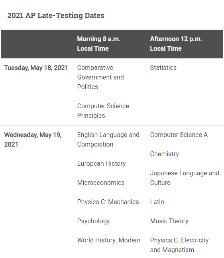The image size is (224, 258).
Task: Click Japanese Language and Culture entry
Action: pyautogui.click(x=185, y=178)
